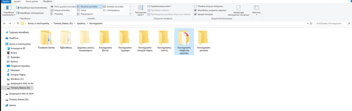Open Αντικείμενα 3D in sidebar

point(18,48)
